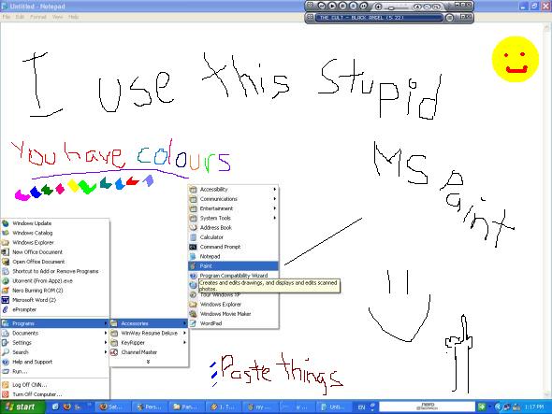Click the Open Office Document icon

pyautogui.click(x=6, y=262)
